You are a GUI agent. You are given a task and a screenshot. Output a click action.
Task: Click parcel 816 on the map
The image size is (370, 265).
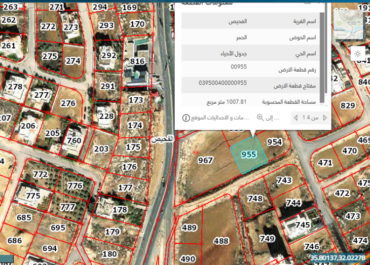pyautogui.click(x=138, y=62)
